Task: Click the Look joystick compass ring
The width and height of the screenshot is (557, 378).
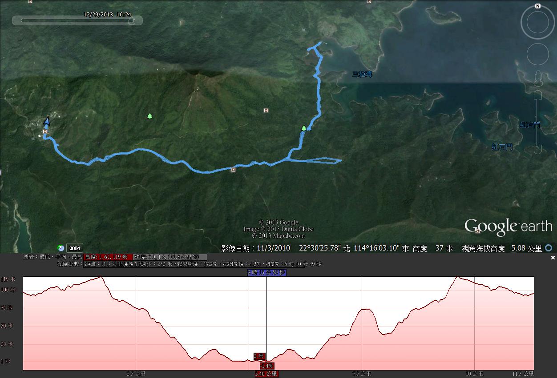Action: (538, 22)
